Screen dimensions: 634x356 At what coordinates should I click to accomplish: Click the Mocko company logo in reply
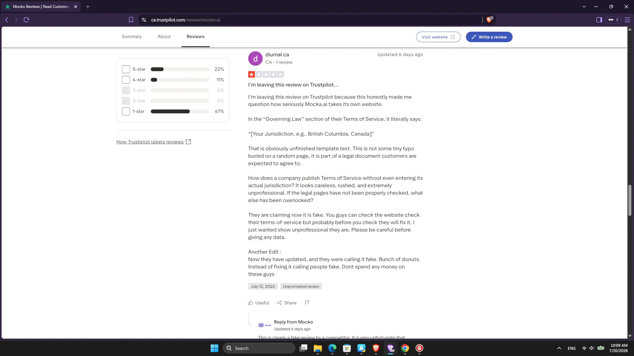(x=264, y=325)
